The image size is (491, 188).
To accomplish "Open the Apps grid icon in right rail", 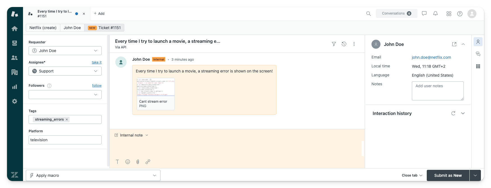I will [x=478, y=66].
